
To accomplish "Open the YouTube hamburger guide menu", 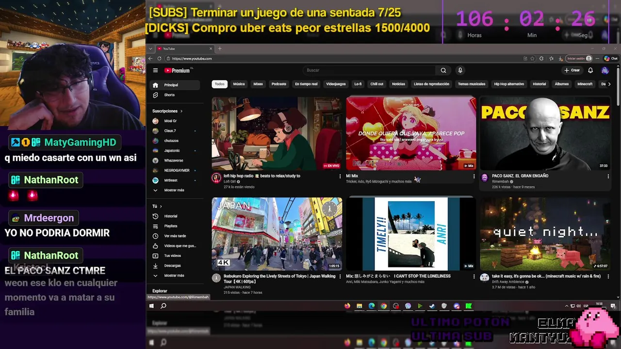I will 155,70.
